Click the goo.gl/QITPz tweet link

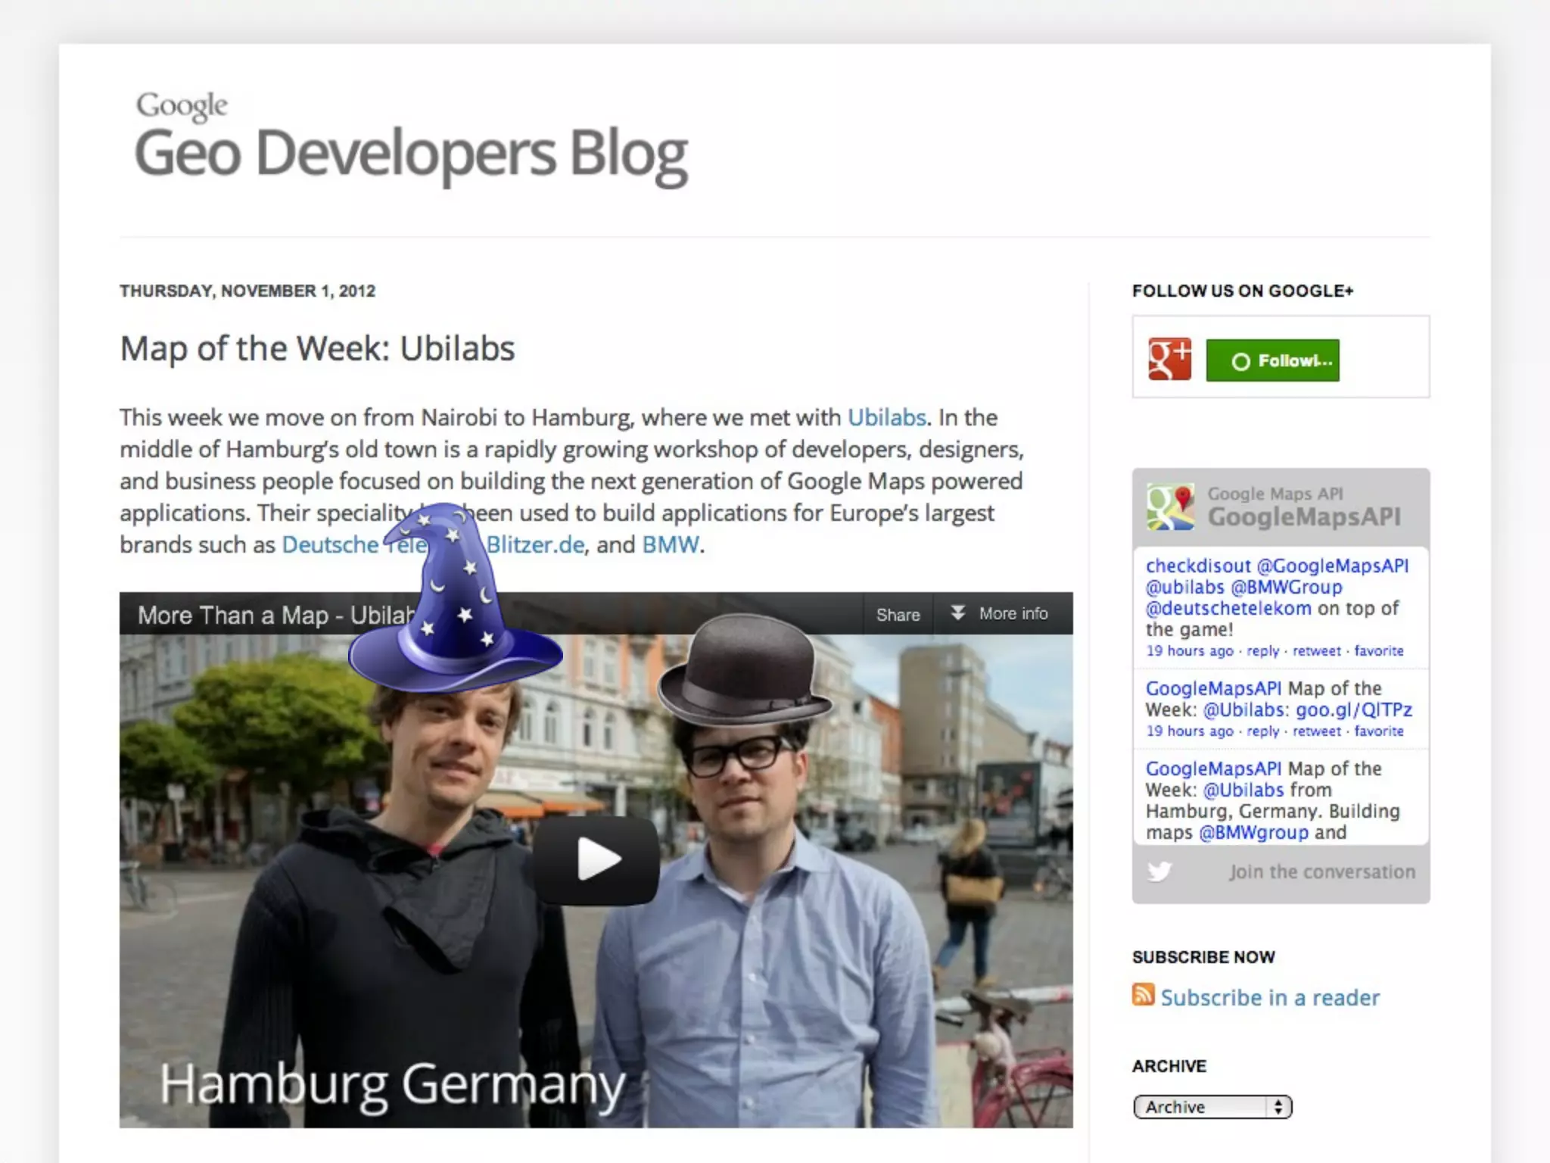coord(1353,709)
